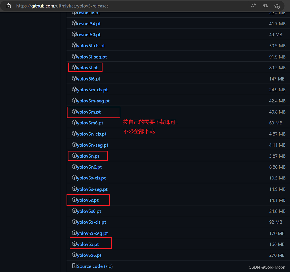Download the yolov5x6.pt weights file
The height and width of the screenshot is (272, 290).
[x=89, y=255]
